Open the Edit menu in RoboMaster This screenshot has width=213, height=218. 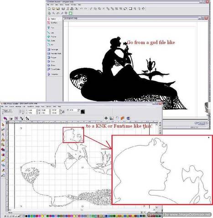point(52,5)
